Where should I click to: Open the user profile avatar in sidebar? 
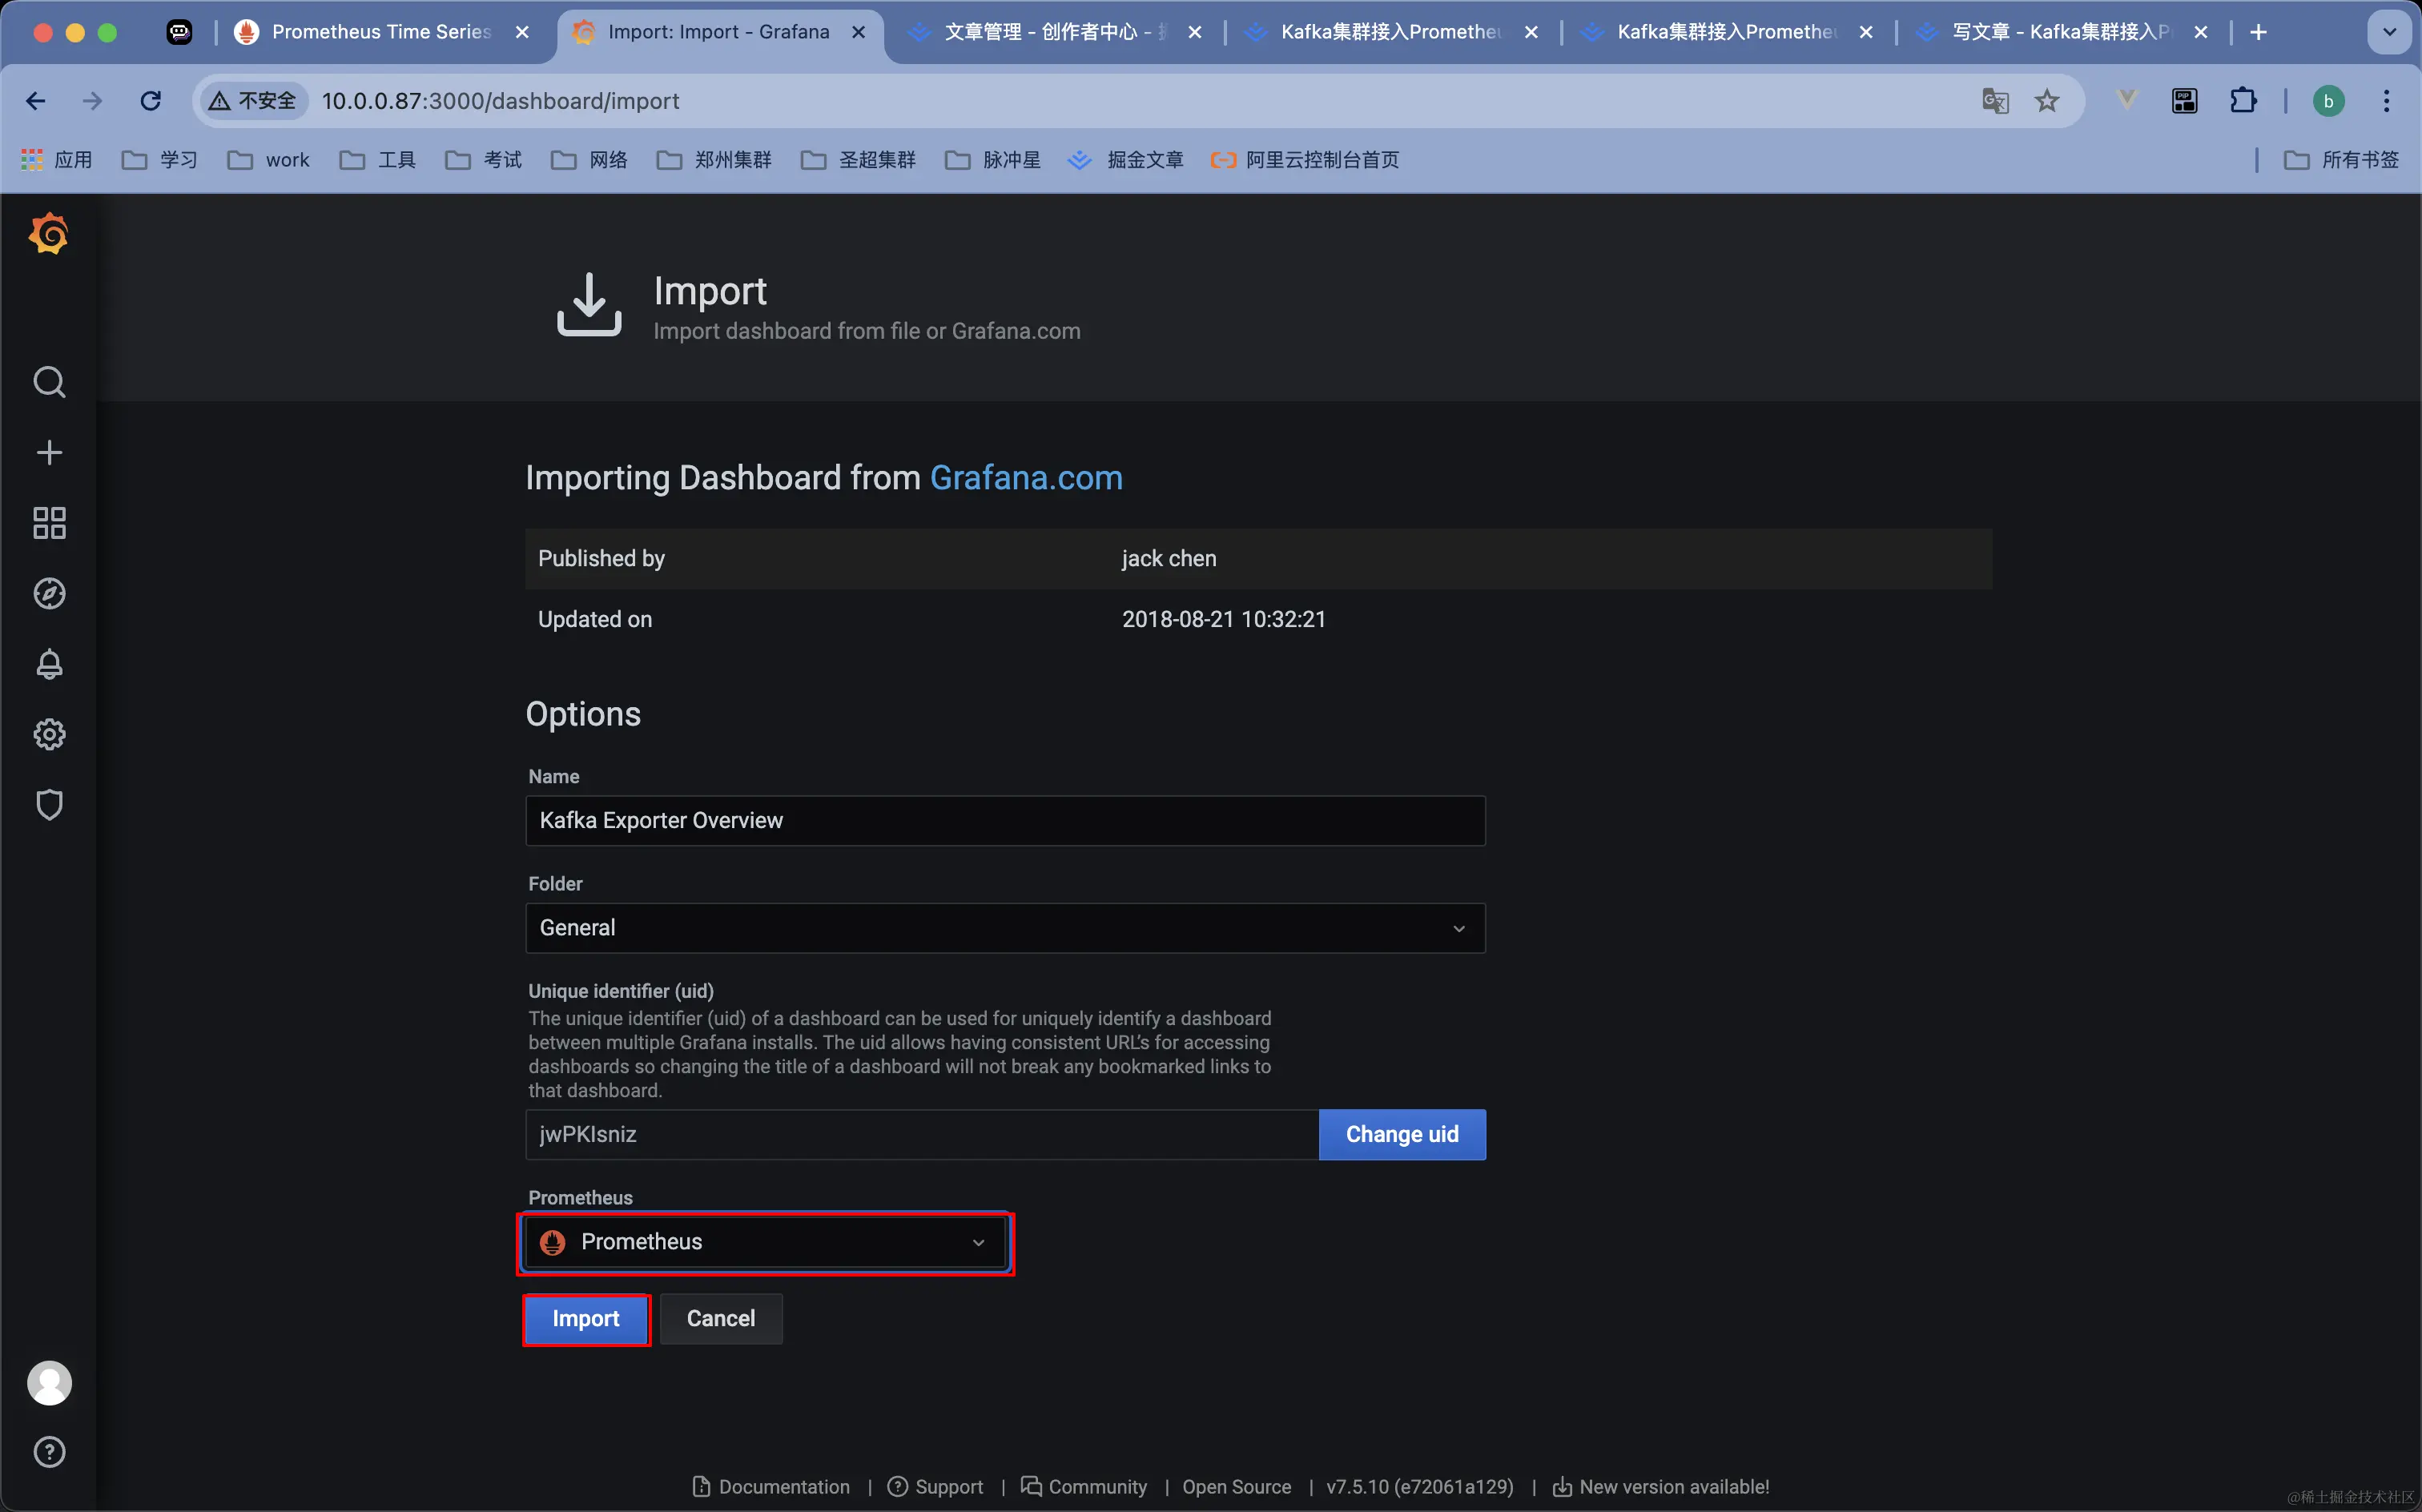(x=49, y=1383)
